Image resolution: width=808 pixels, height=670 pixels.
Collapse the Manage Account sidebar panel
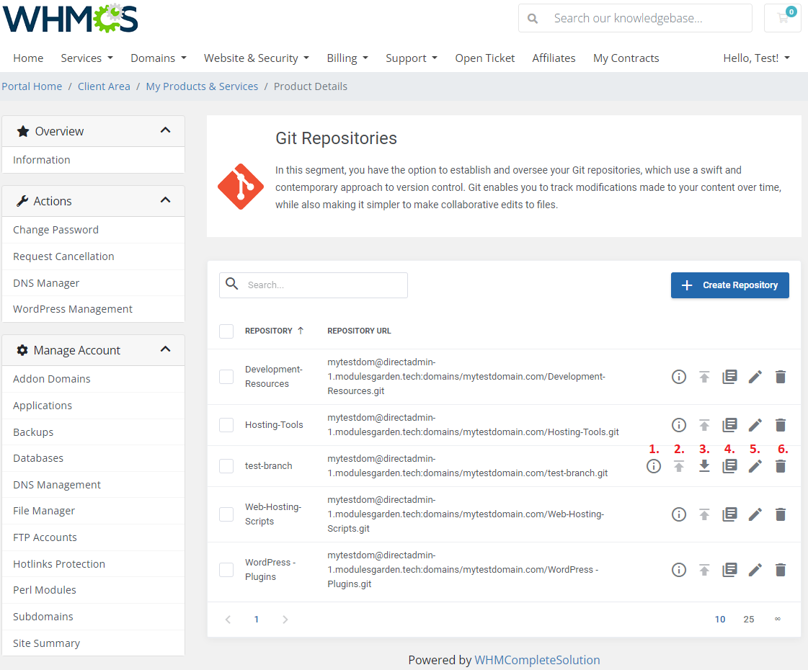tap(165, 349)
